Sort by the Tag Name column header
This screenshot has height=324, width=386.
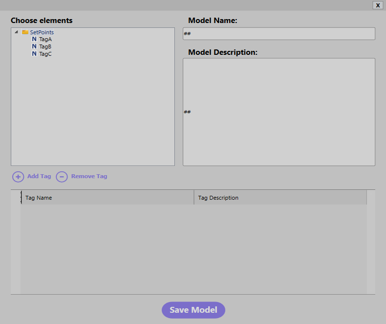click(x=107, y=198)
